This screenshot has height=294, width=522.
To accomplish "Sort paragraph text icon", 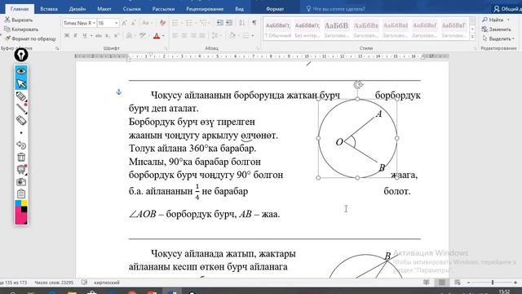I will (x=242, y=23).
